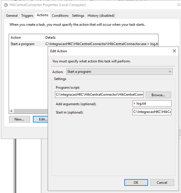
Task: Select the 'Start a program' action row
Action: pyautogui.click(x=23, y=44)
